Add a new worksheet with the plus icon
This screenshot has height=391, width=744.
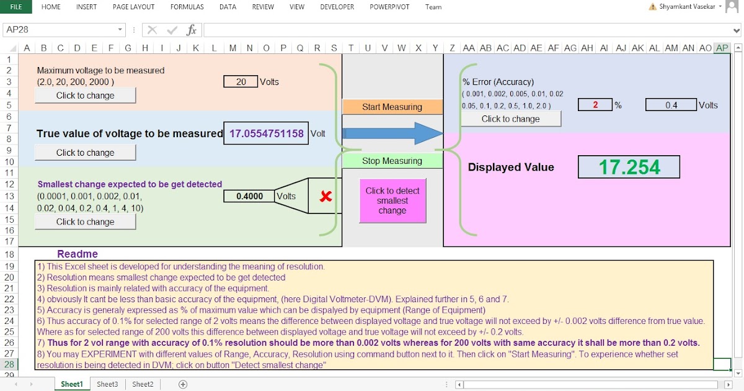(182, 384)
